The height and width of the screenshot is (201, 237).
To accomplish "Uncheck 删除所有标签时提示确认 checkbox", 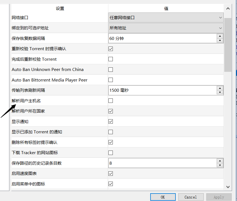I will 111,142.
